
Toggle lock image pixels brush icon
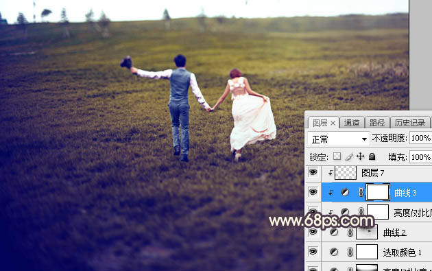(x=348, y=156)
